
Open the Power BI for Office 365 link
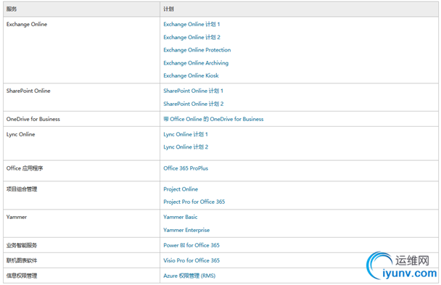pyautogui.click(x=191, y=245)
